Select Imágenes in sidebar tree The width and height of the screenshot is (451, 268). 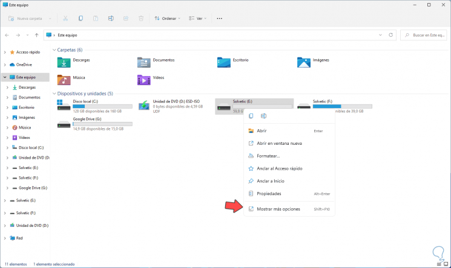pos(27,117)
